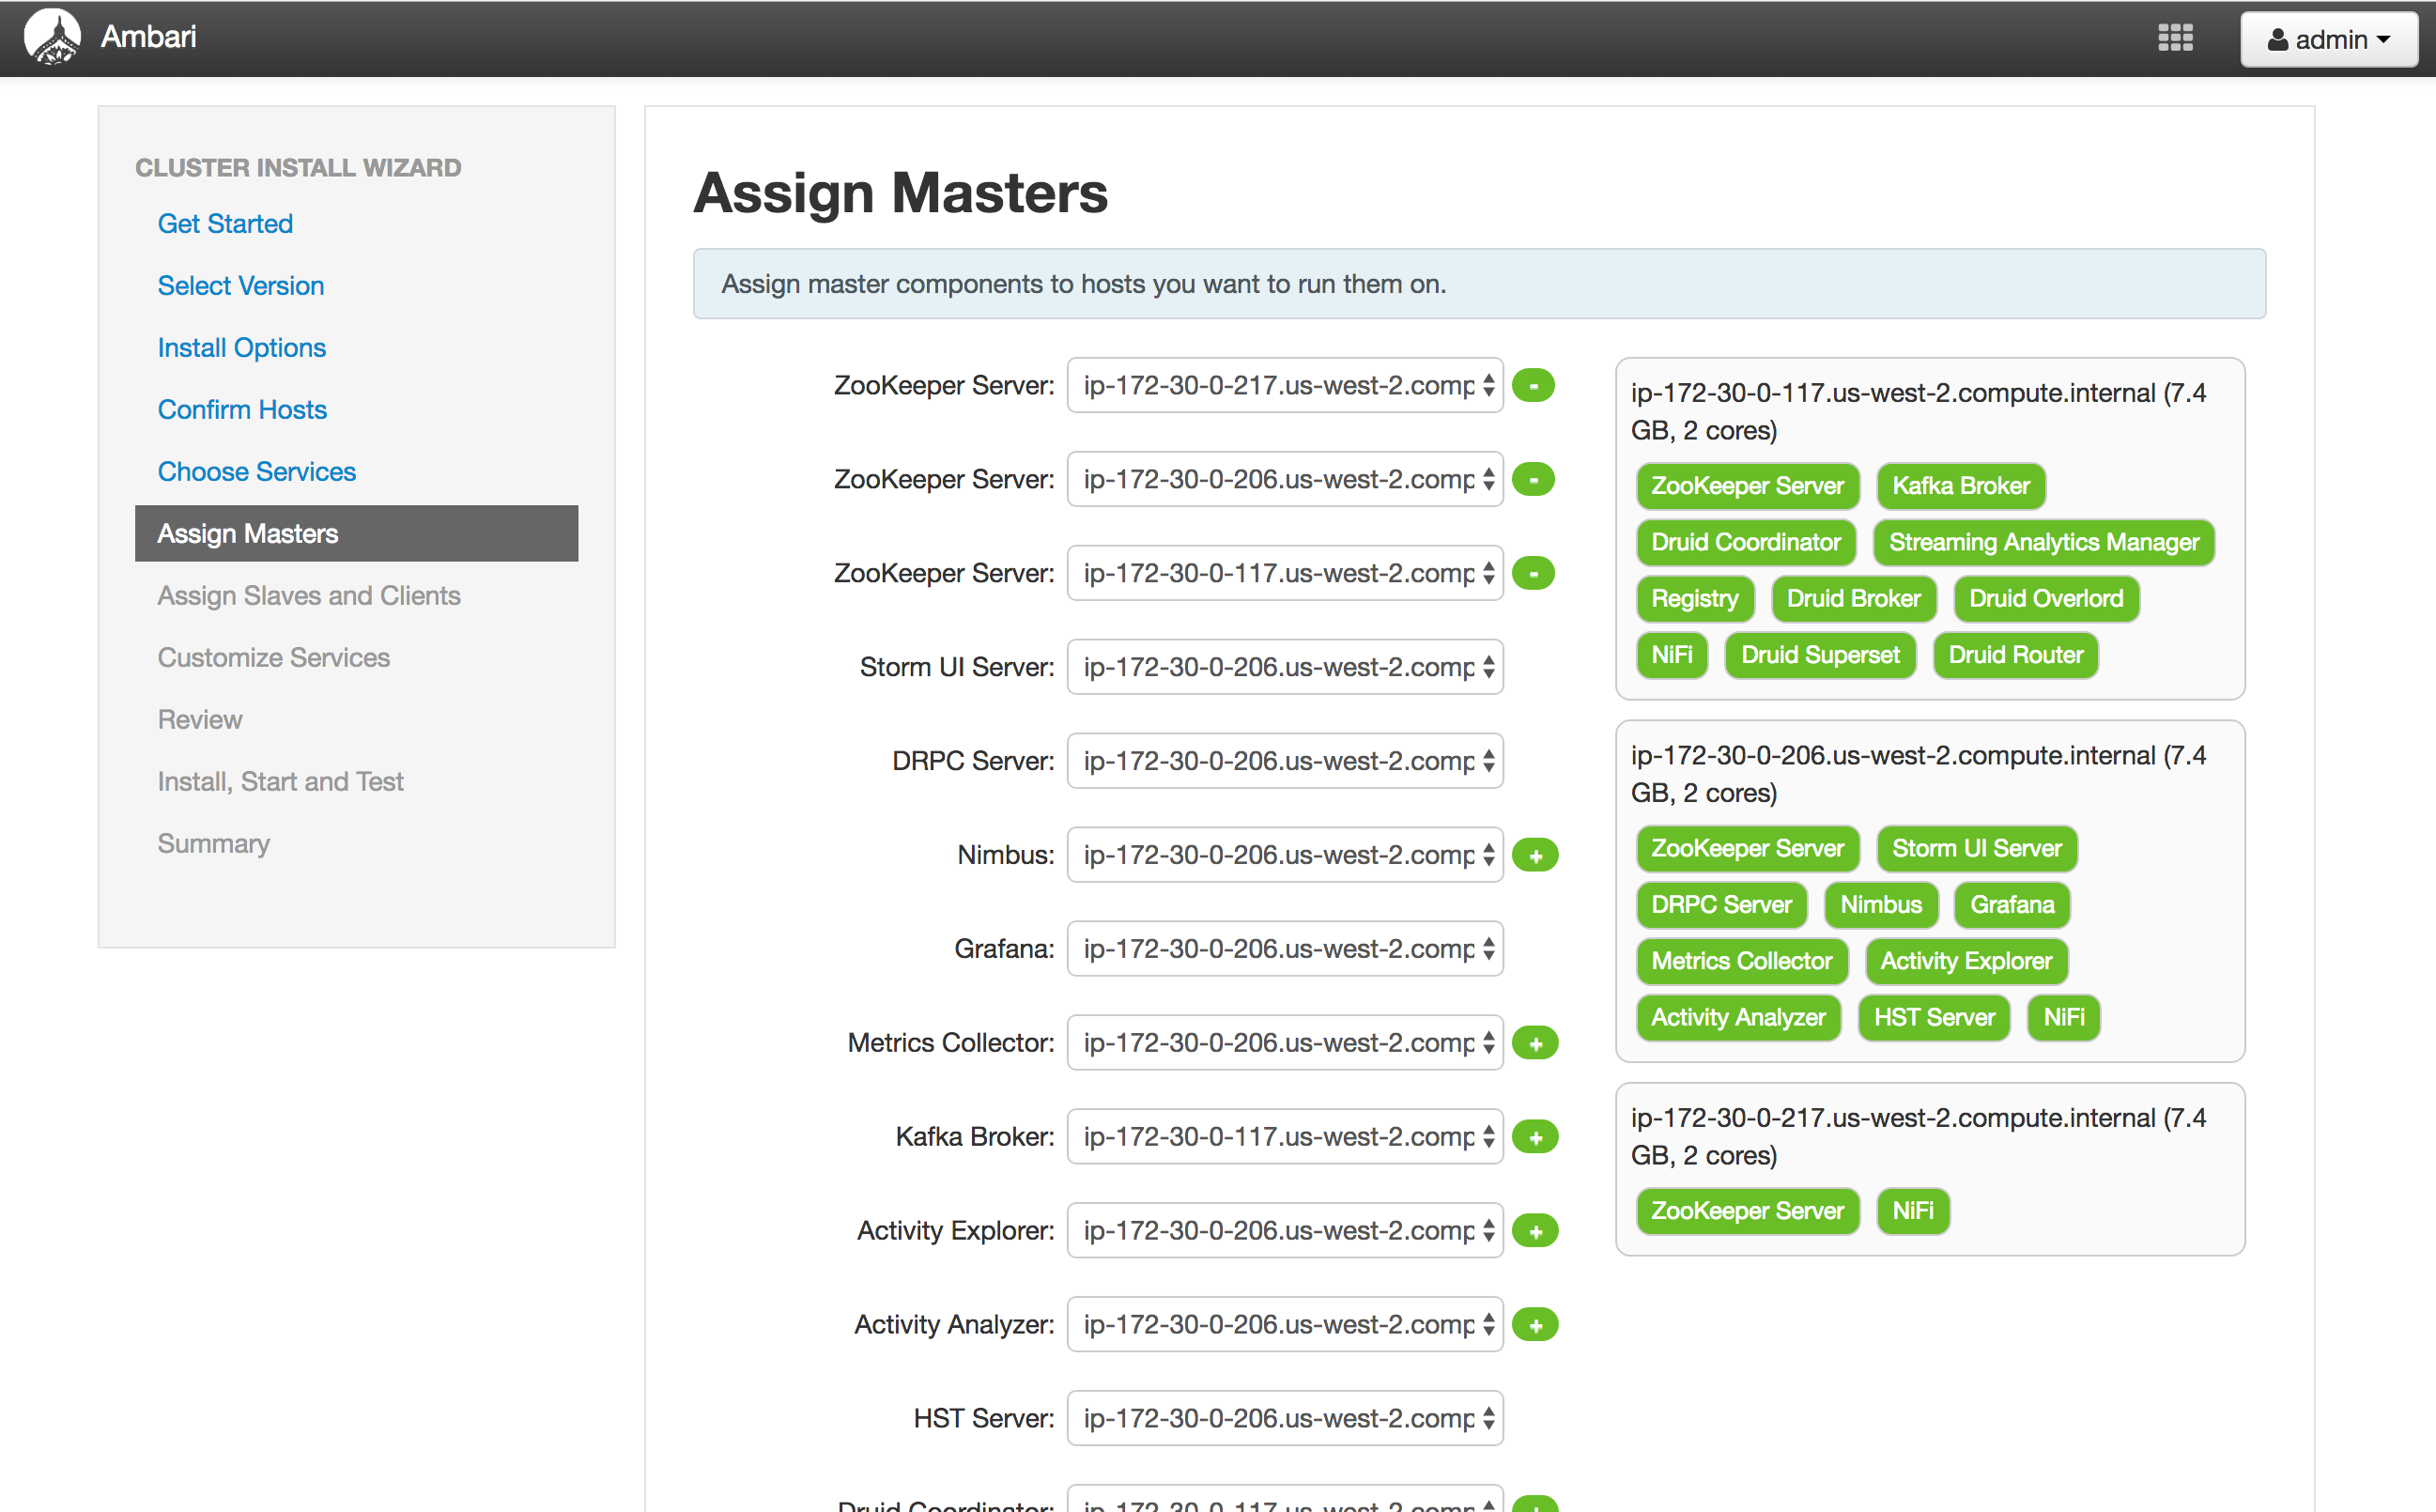2436x1512 pixels.
Task: Remove third ZooKeeper Server using minus icon
Action: pyautogui.click(x=1533, y=573)
